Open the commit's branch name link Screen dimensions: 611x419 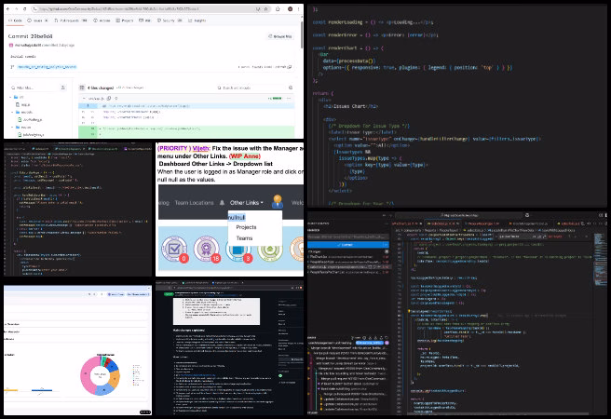pos(48,67)
